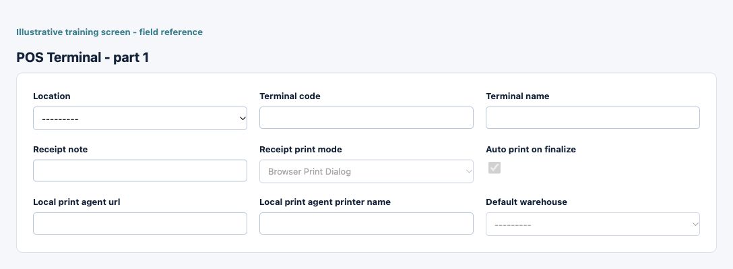Expand the Receipt print mode dropdown
733x269 pixels.
click(366, 171)
